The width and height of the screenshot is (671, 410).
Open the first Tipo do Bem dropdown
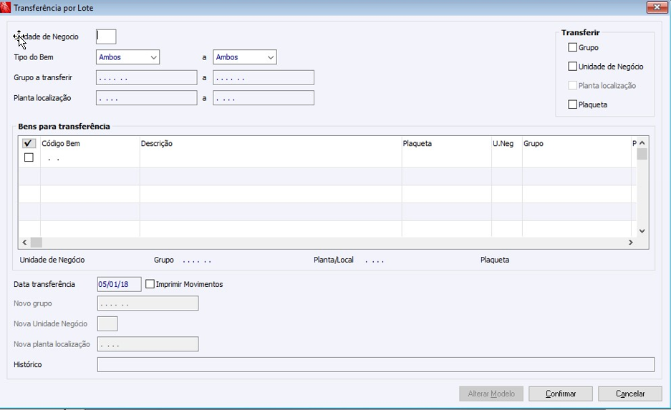127,57
